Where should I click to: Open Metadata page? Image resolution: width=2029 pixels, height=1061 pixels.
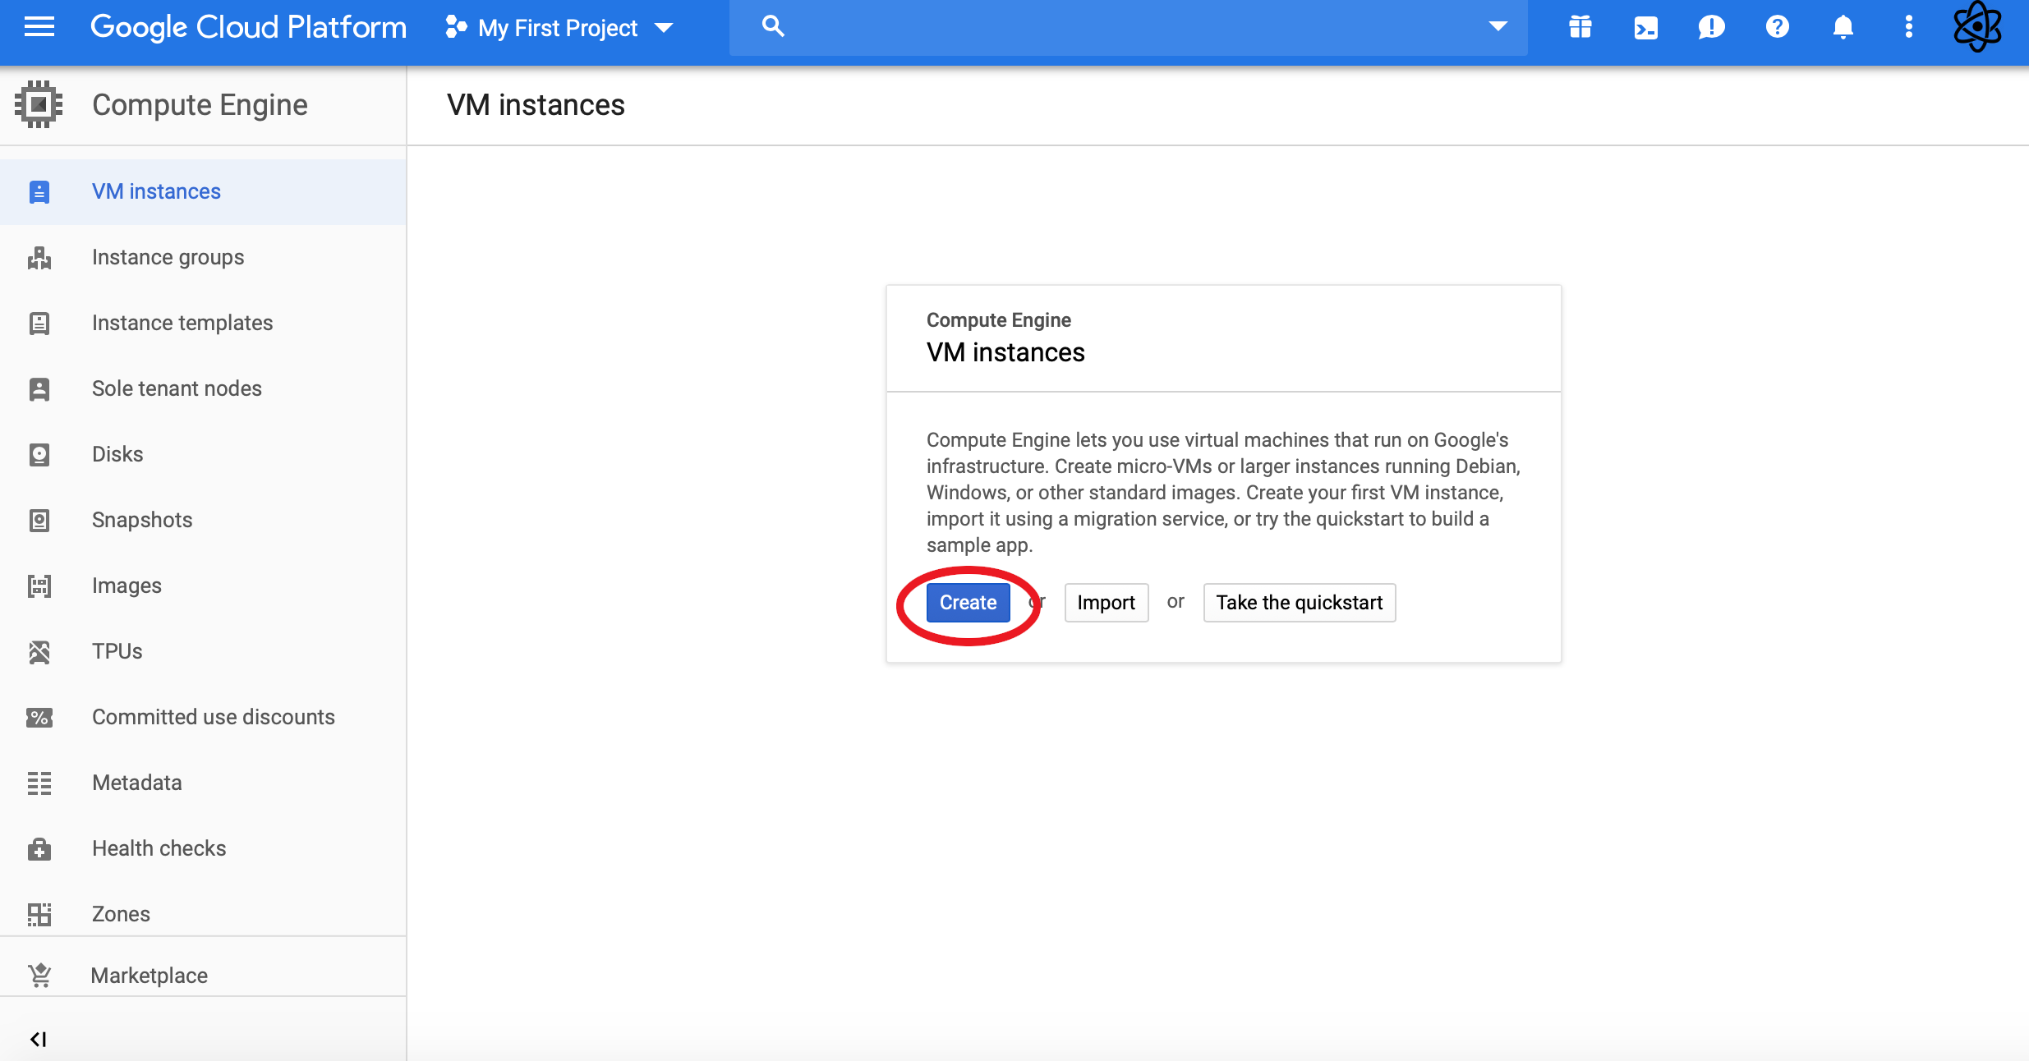tap(203, 783)
